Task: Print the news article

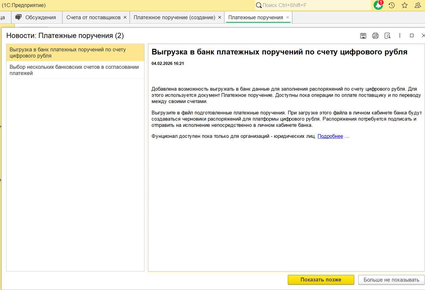Action: click(x=375, y=36)
